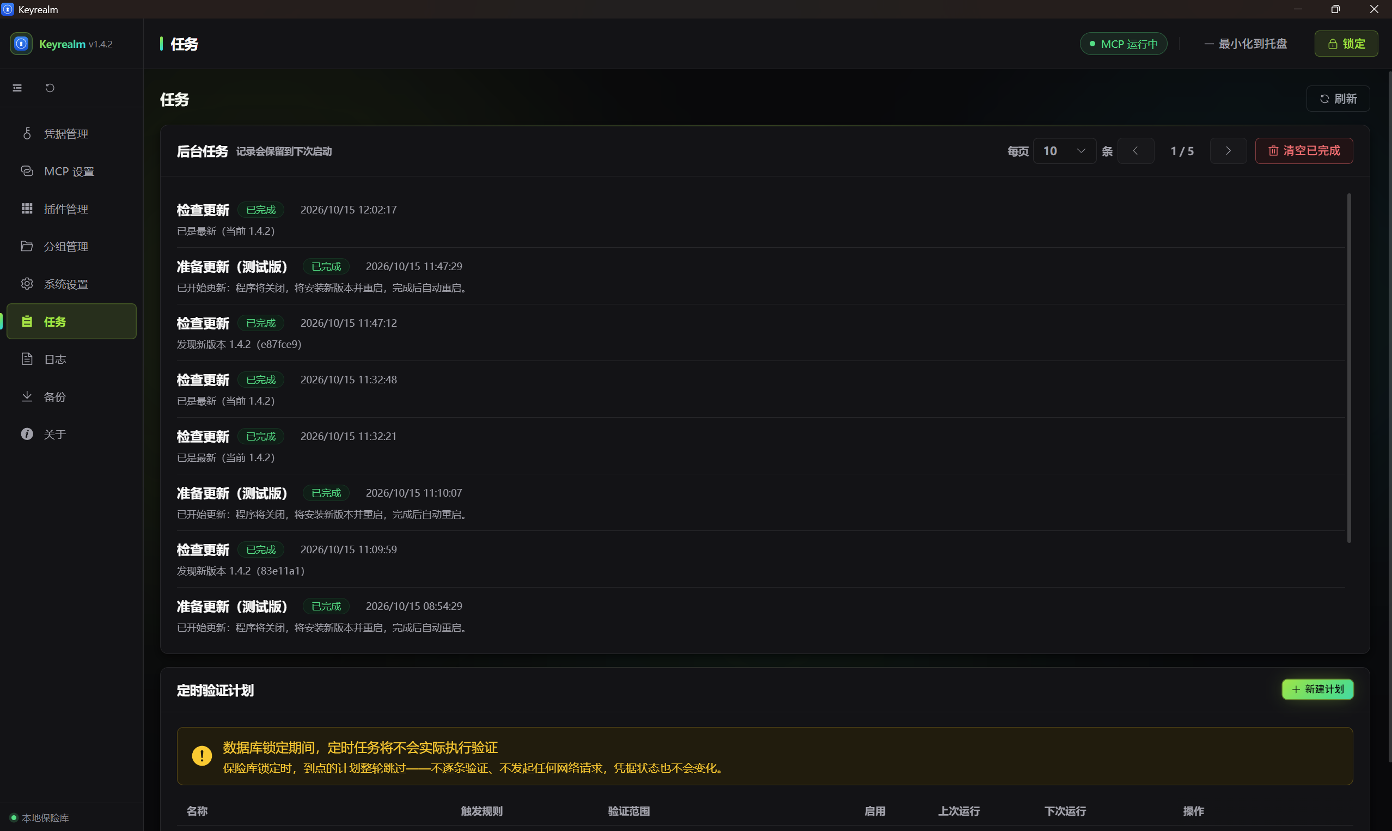Viewport: 1392px width, 831px height.
Task: Open MCP 设置 page
Action: point(72,172)
